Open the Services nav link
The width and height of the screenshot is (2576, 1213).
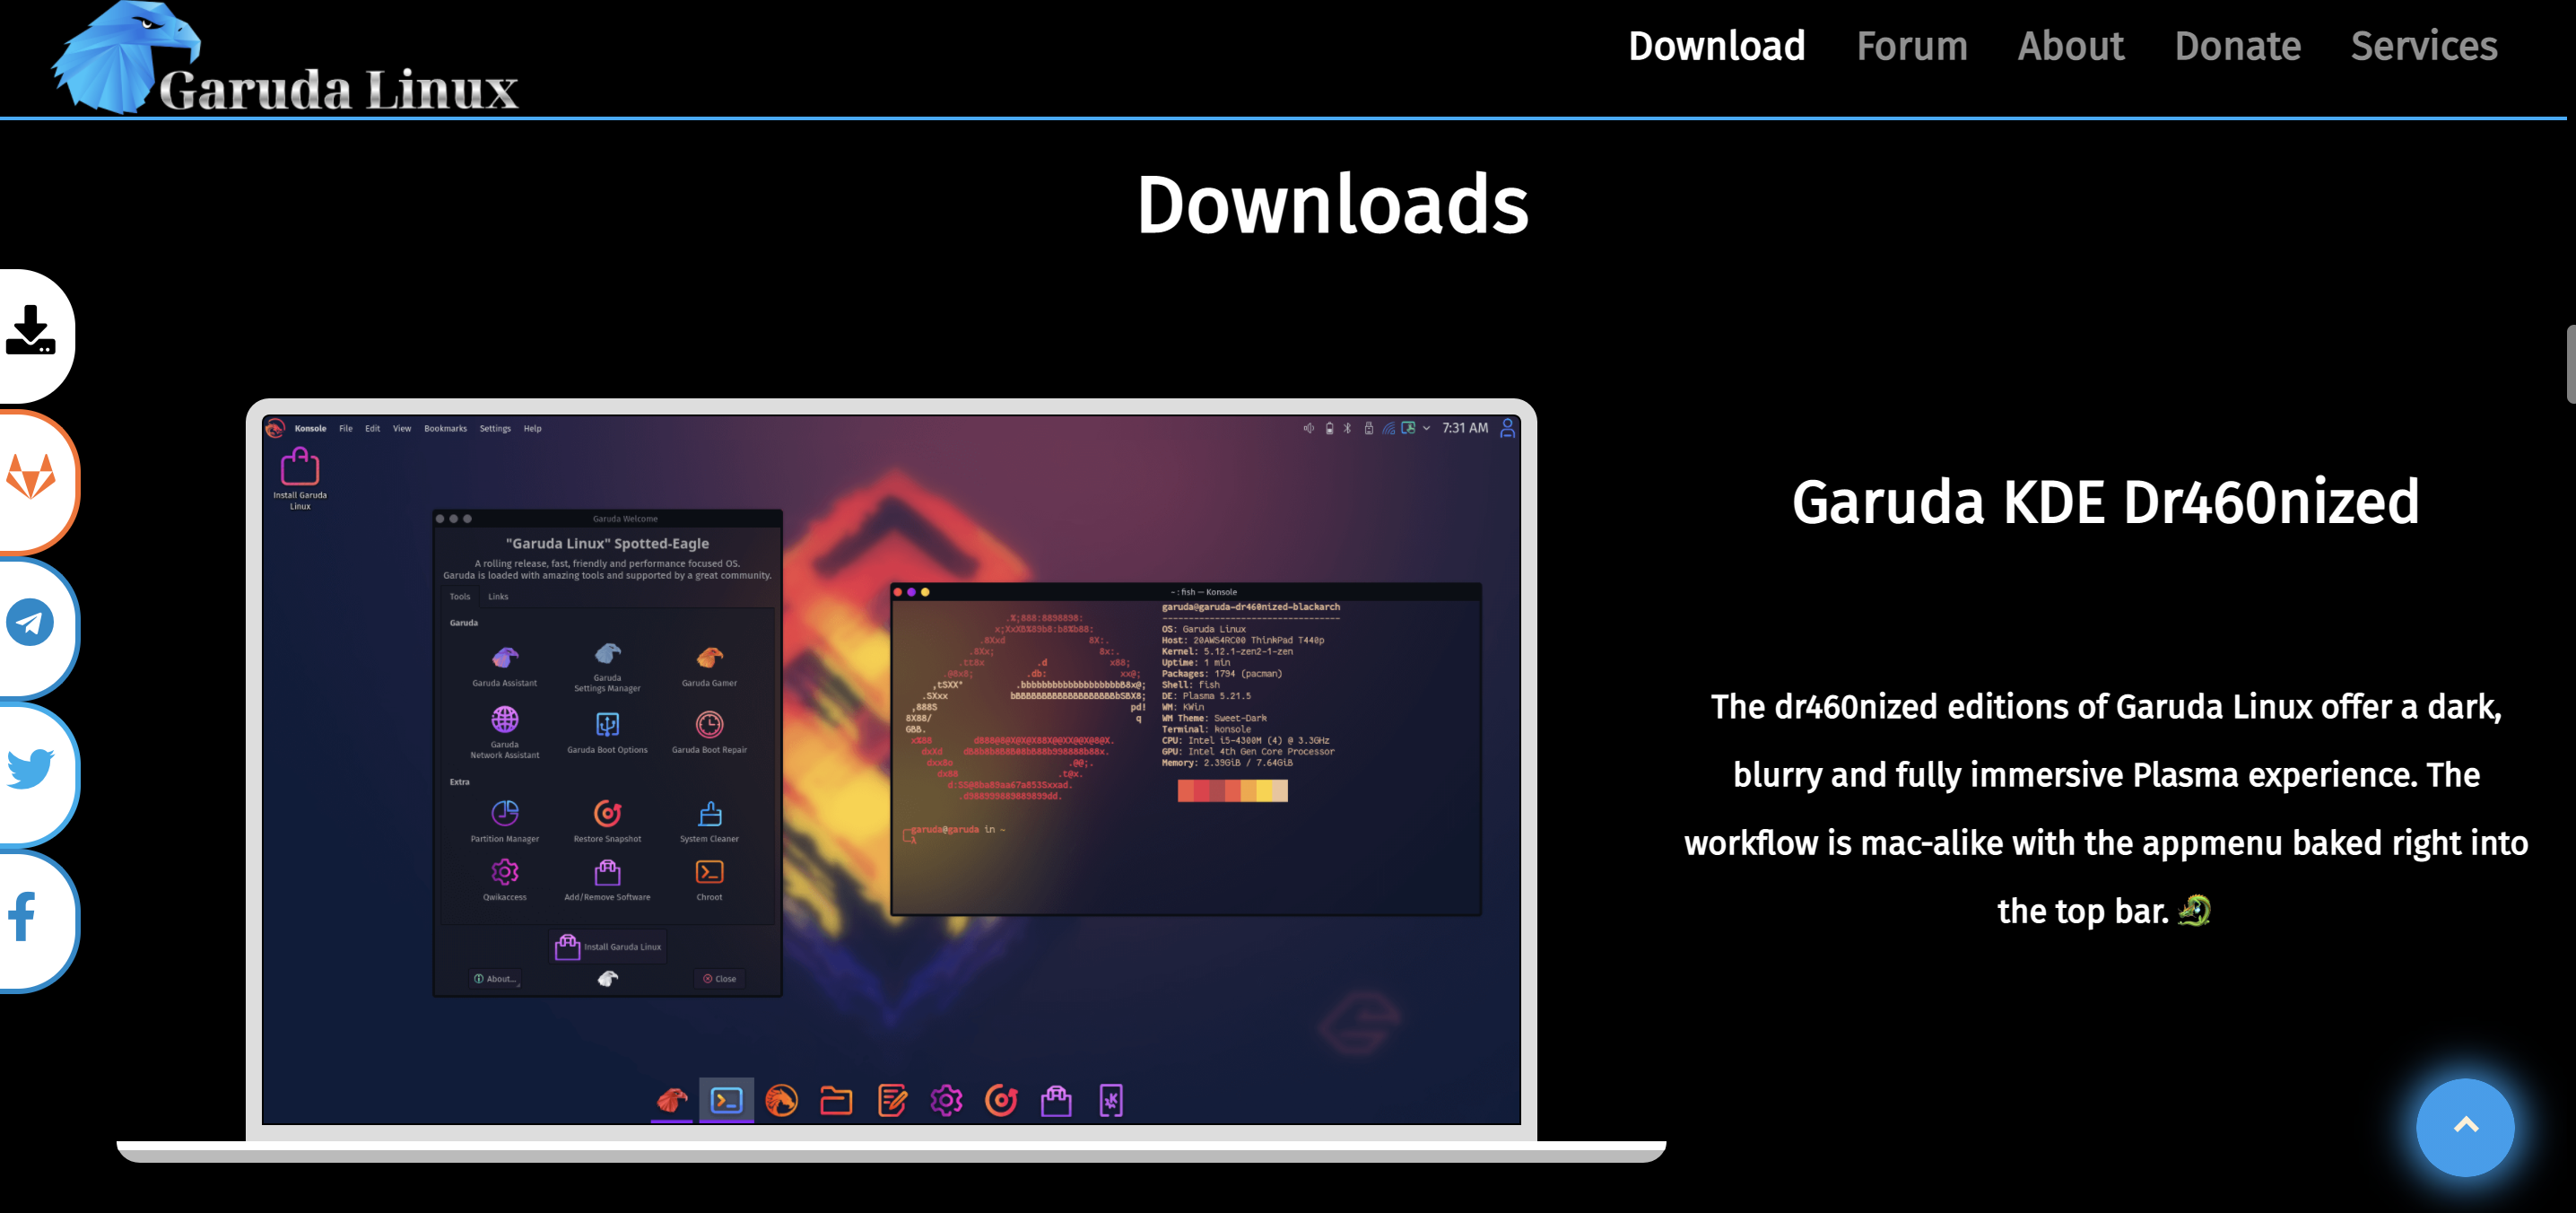(2423, 46)
